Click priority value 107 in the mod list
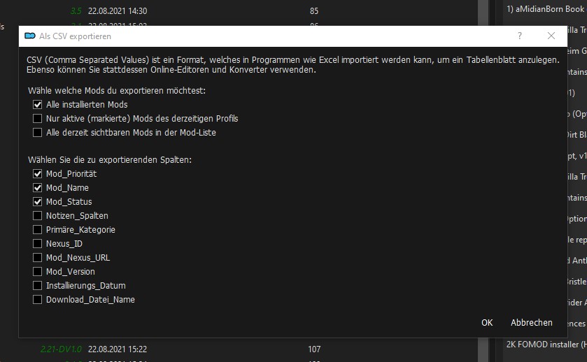 [314, 349]
